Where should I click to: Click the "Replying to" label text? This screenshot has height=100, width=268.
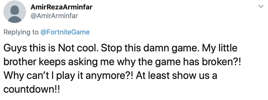tap(21, 33)
